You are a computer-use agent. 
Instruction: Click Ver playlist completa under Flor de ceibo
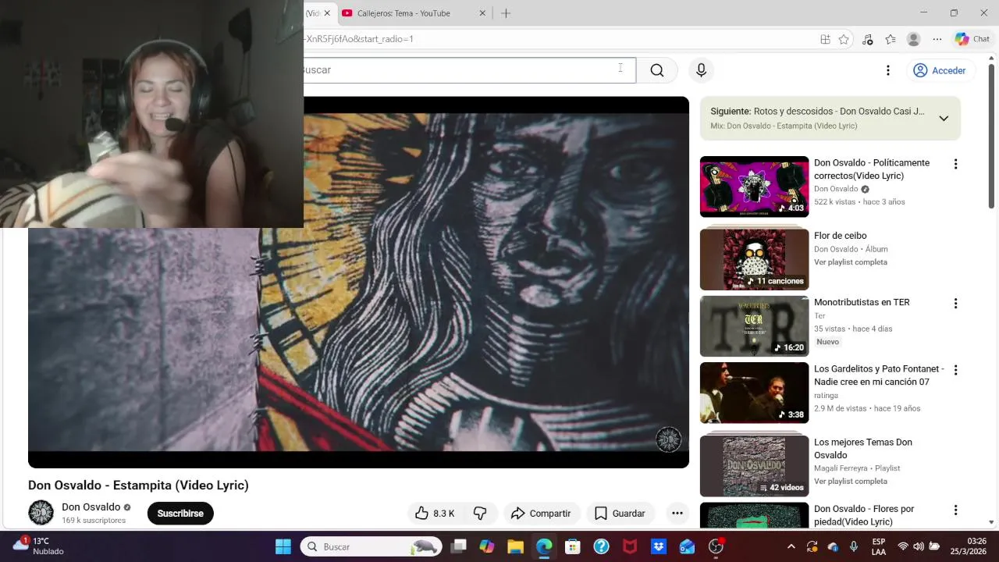point(851,262)
